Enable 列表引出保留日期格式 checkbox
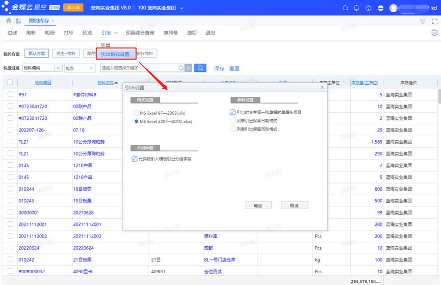 [x=232, y=121]
